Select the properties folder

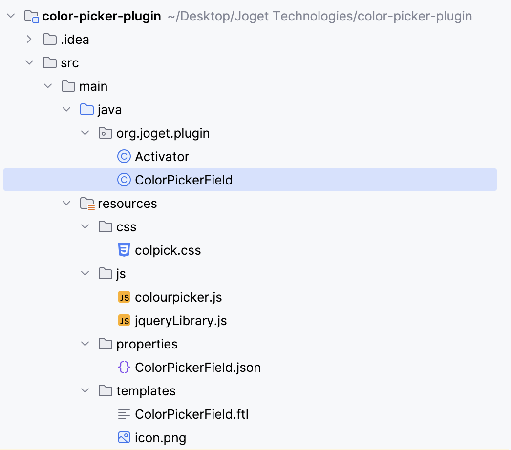(x=147, y=344)
